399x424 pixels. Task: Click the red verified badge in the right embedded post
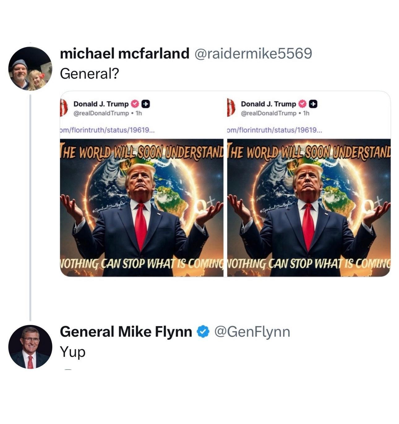302,104
